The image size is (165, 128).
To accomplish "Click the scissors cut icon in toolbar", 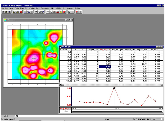I will click(25, 12).
